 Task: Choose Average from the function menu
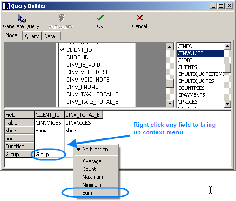96,161
